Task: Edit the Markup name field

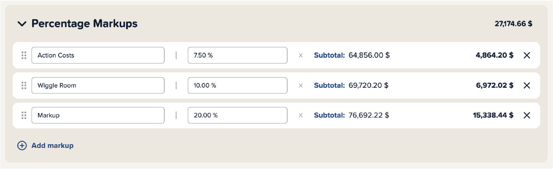Action: (x=98, y=115)
